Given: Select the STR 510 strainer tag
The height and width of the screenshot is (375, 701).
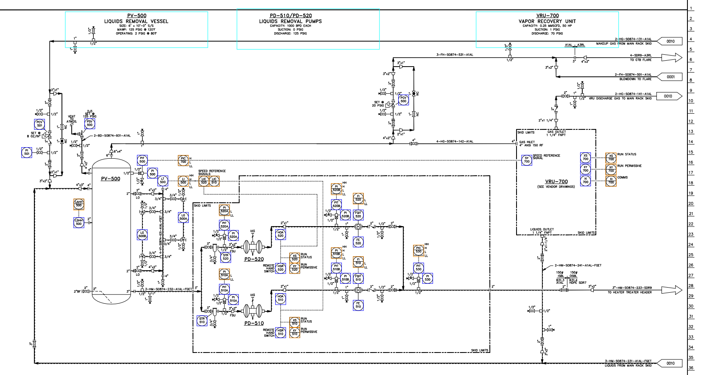Looking at the screenshot, I should [202, 320].
